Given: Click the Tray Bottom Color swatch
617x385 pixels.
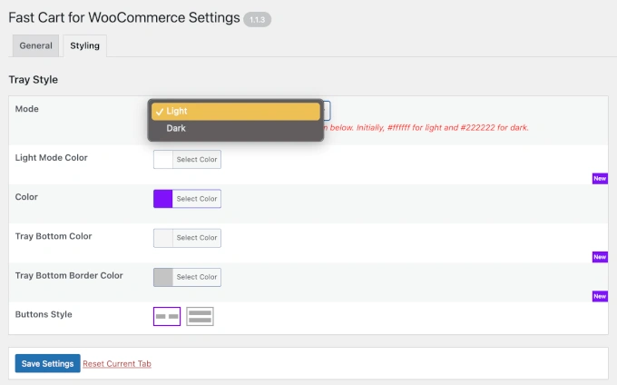Looking at the screenshot, I should [163, 238].
